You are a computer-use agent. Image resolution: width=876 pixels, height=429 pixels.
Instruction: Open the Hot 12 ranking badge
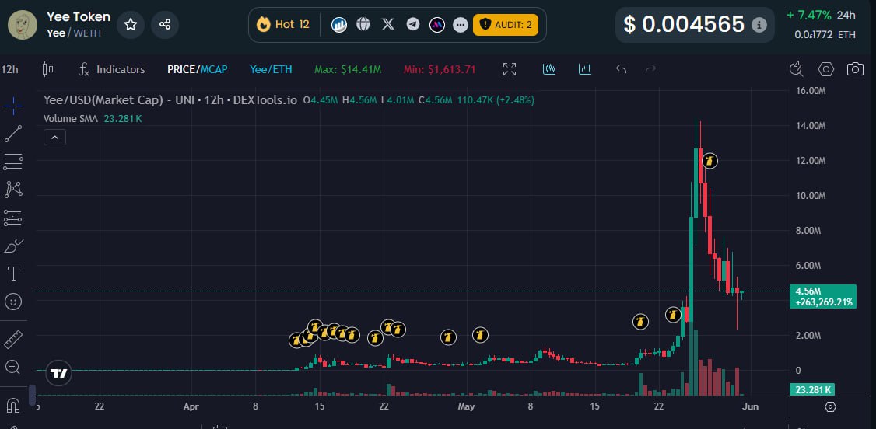[282, 25]
